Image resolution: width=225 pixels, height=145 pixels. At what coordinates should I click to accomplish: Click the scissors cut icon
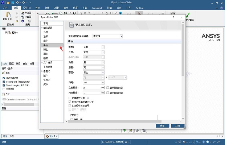pos(17,13)
